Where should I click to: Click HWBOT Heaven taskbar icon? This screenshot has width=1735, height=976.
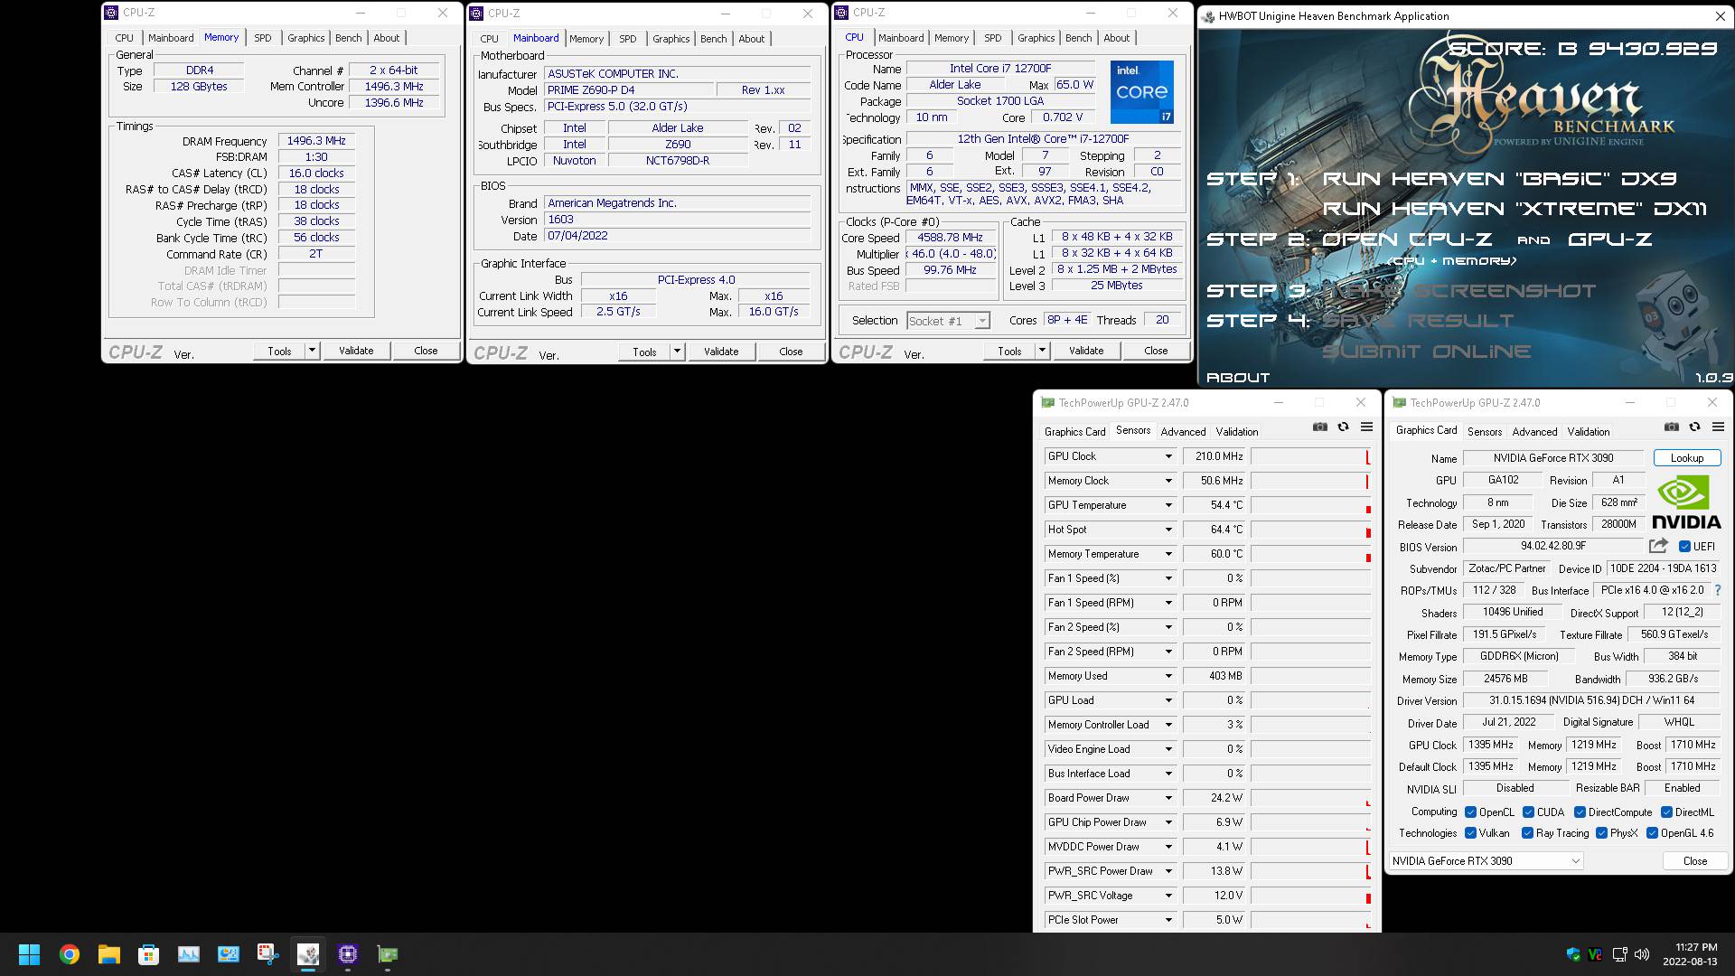[x=308, y=954]
